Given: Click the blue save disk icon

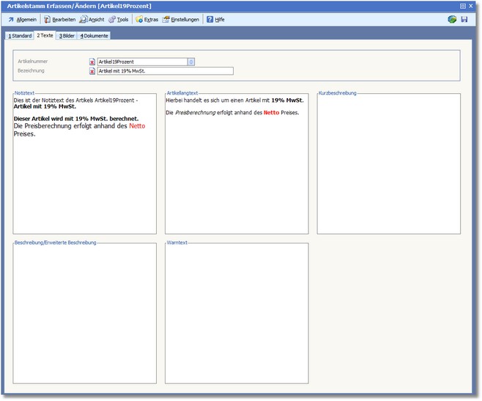Looking at the screenshot, I should (464, 19).
